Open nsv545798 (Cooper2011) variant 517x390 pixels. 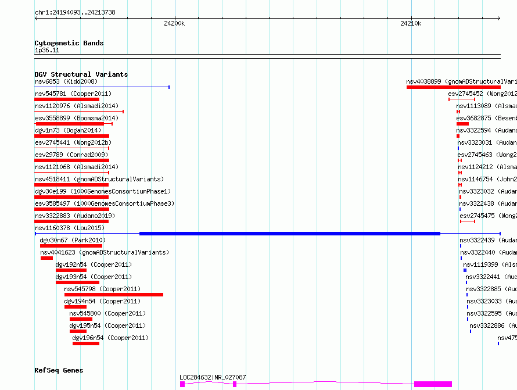(102, 289)
